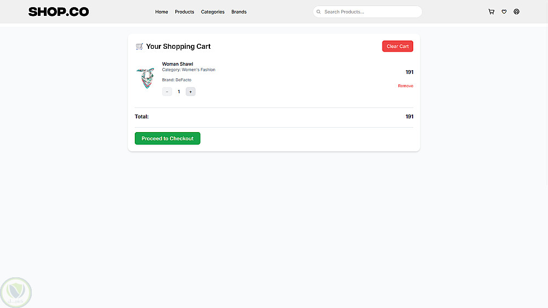
Task: Remove Woman Shawl from the cart
Action: pos(406,86)
